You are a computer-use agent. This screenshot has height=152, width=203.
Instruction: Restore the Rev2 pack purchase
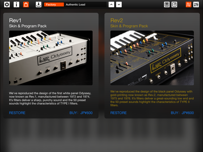tap(118, 113)
